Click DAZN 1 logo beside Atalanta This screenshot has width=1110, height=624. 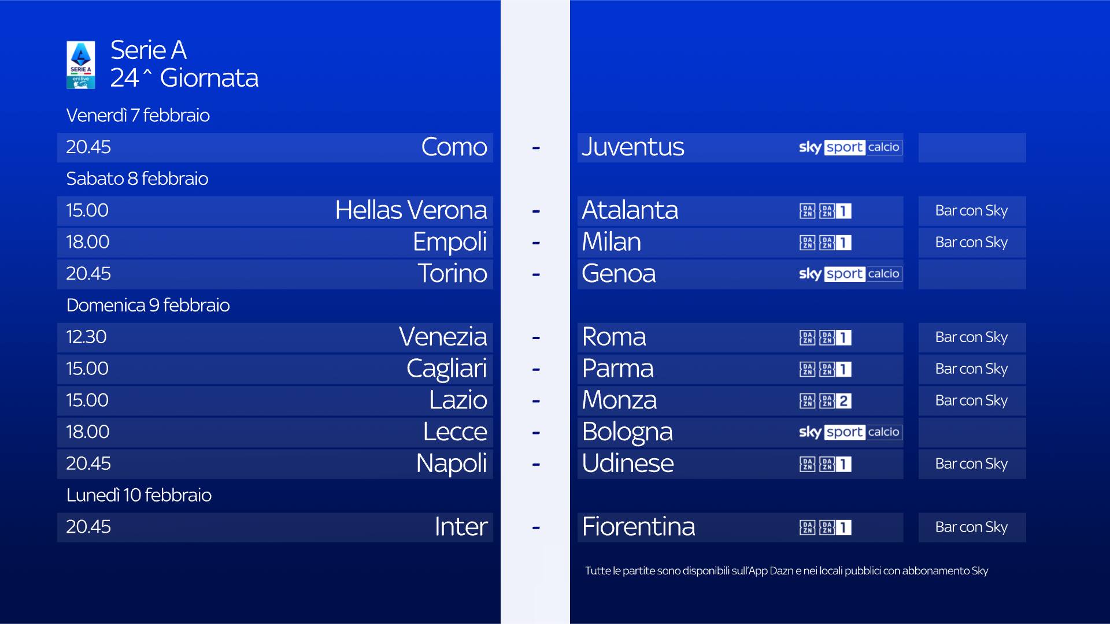[x=826, y=211]
